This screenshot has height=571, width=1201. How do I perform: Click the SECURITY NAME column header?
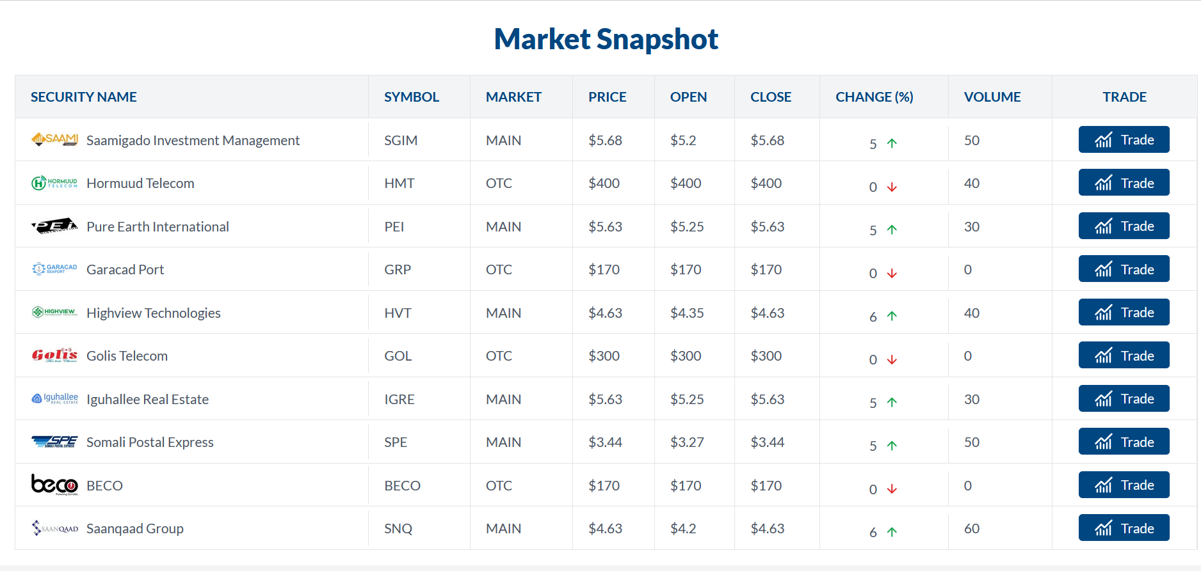84,97
